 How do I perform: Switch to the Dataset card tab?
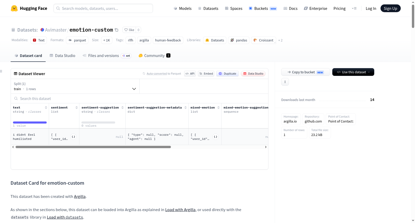click(28, 56)
